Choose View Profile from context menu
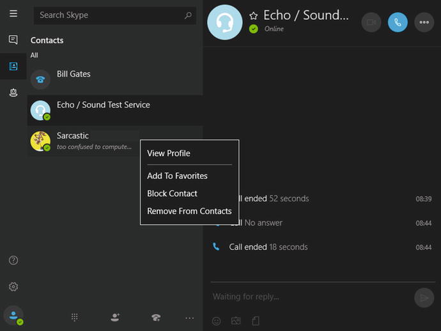The width and height of the screenshot is (441, 331). [x=169, y=153]
